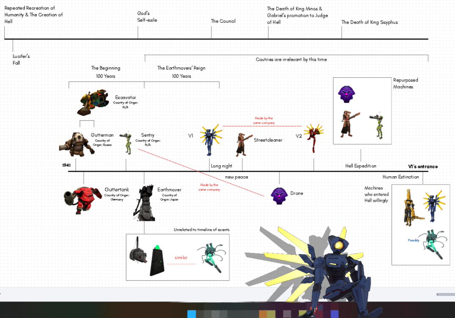Click the 'Lucifer's Fall' label
This screenshot has height=318, width=455.
pos(22,60)
